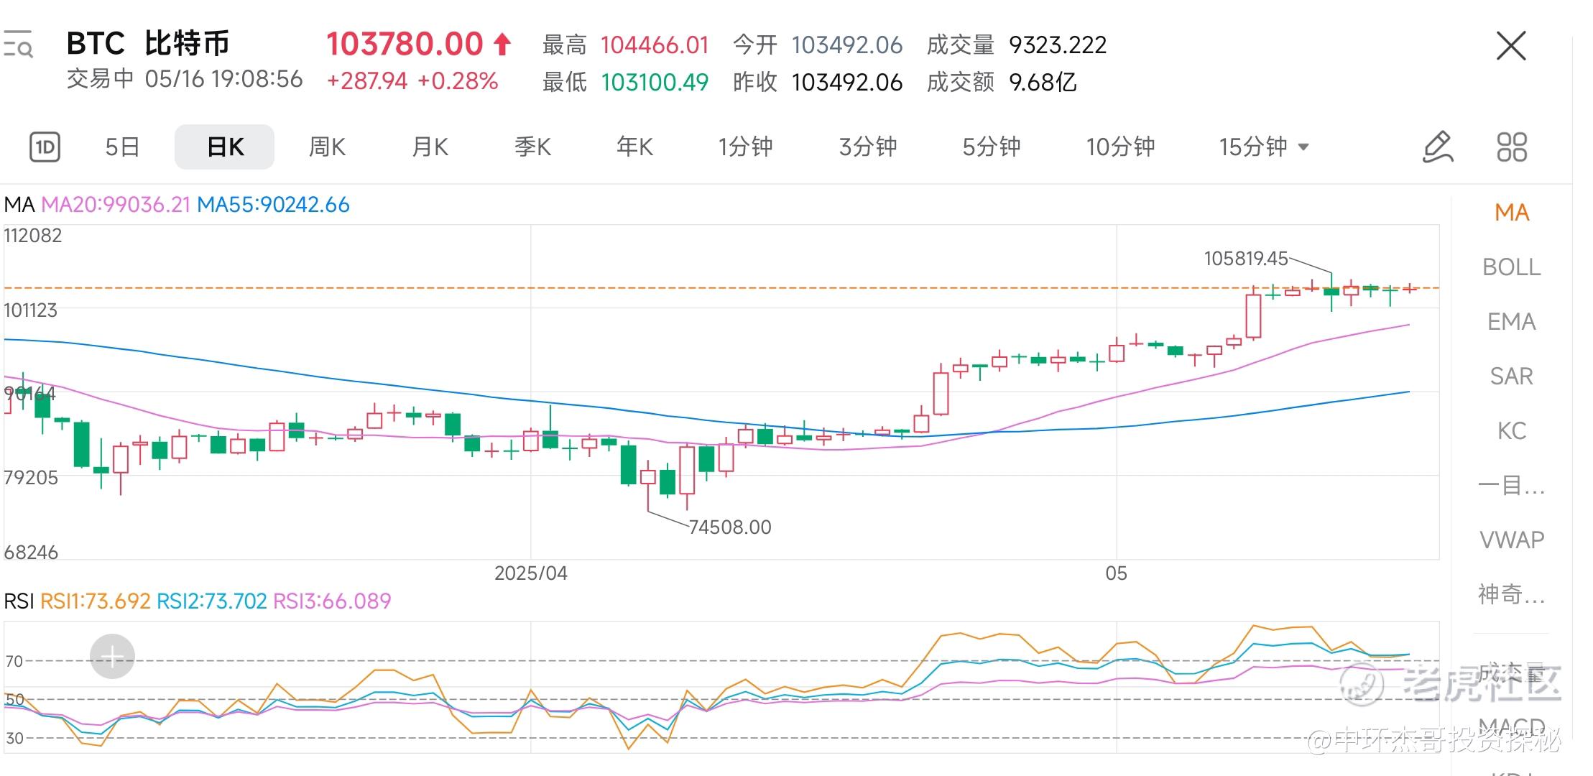Switch to the 日K tab
This screenshot has width=1593, height=776.
tap(224, 147)
